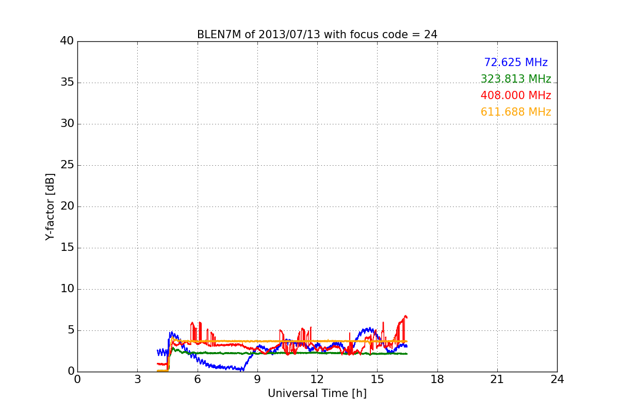Click x-axis tick label 24
This screenshot has width=619, height=413.
click(x=557, y=379)
